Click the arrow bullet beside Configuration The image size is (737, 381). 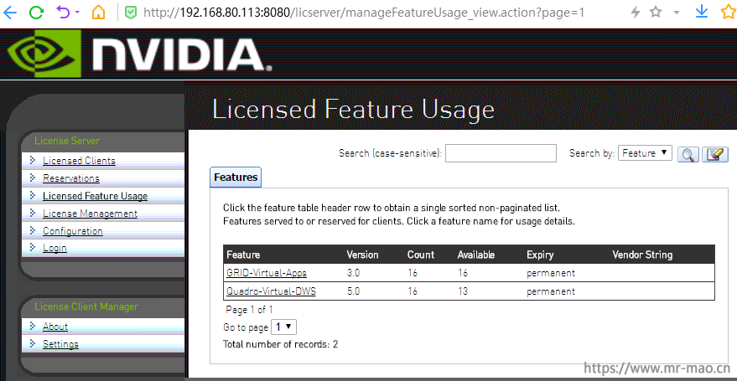point(33,230)
